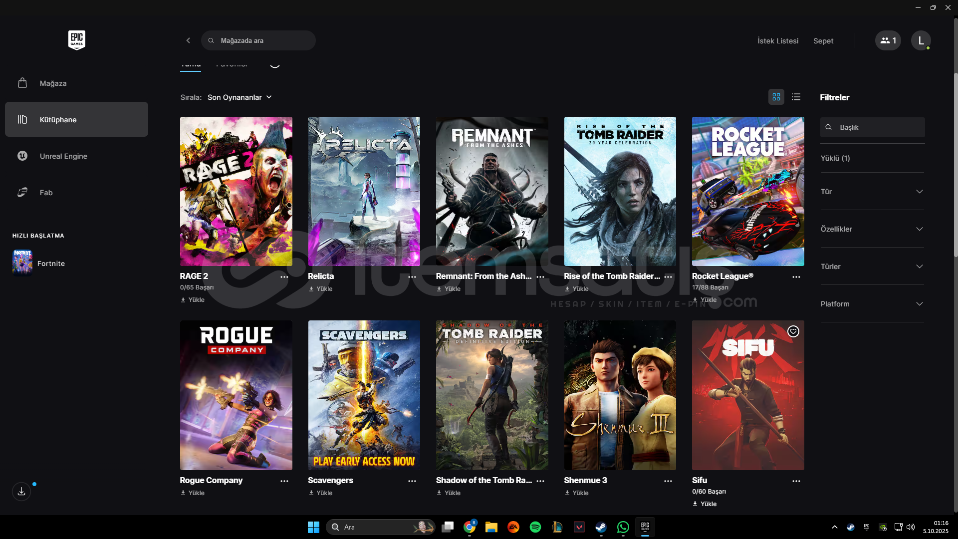This screenshot has width=958, height=539.
Task: Switch to list view layout
Action: coord(796,97)
